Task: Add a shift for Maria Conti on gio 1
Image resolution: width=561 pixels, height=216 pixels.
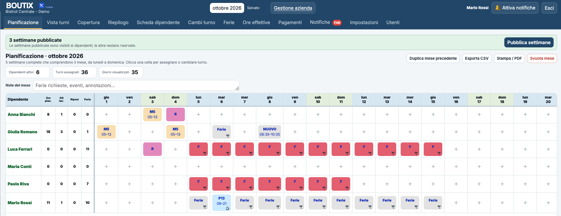Action: [106, 167]
